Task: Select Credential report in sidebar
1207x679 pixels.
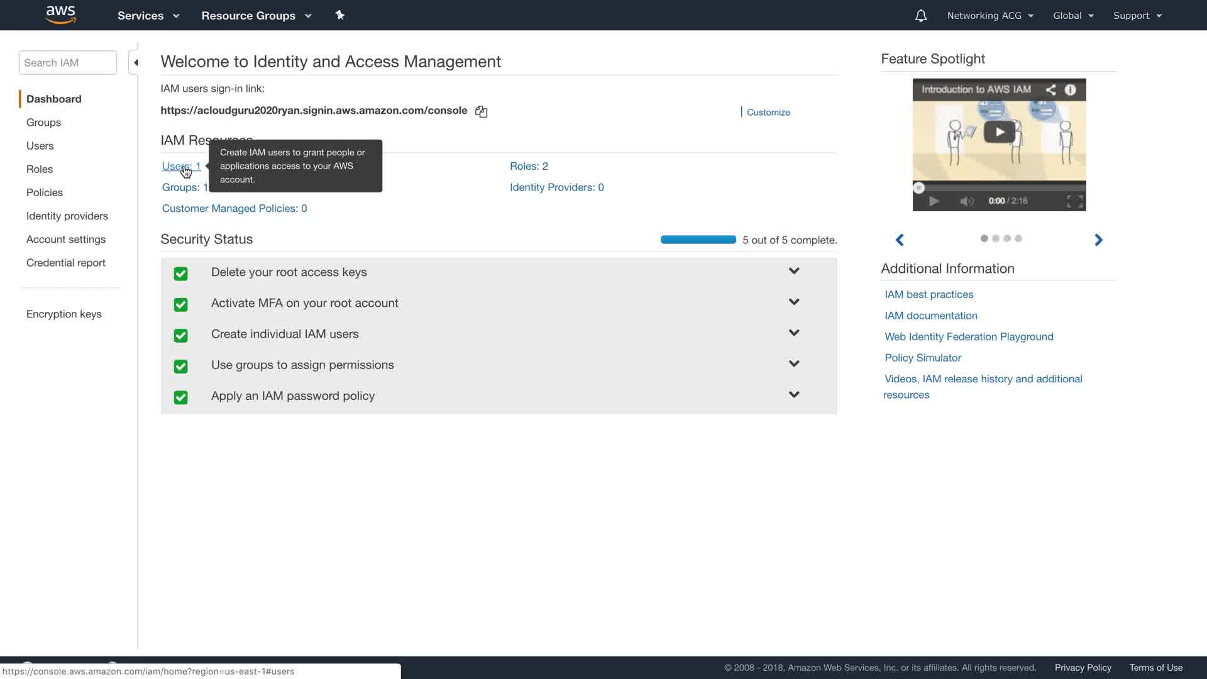Action: tap(65, 263)
